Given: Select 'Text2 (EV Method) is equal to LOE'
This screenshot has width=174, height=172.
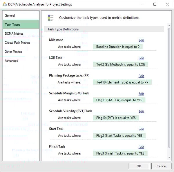Looking at the screenshot, I should pos(121,64).
